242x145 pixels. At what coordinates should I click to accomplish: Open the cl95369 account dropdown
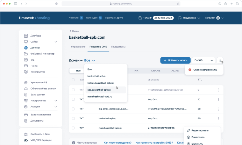pyautogui.click(x=214, y=18)
